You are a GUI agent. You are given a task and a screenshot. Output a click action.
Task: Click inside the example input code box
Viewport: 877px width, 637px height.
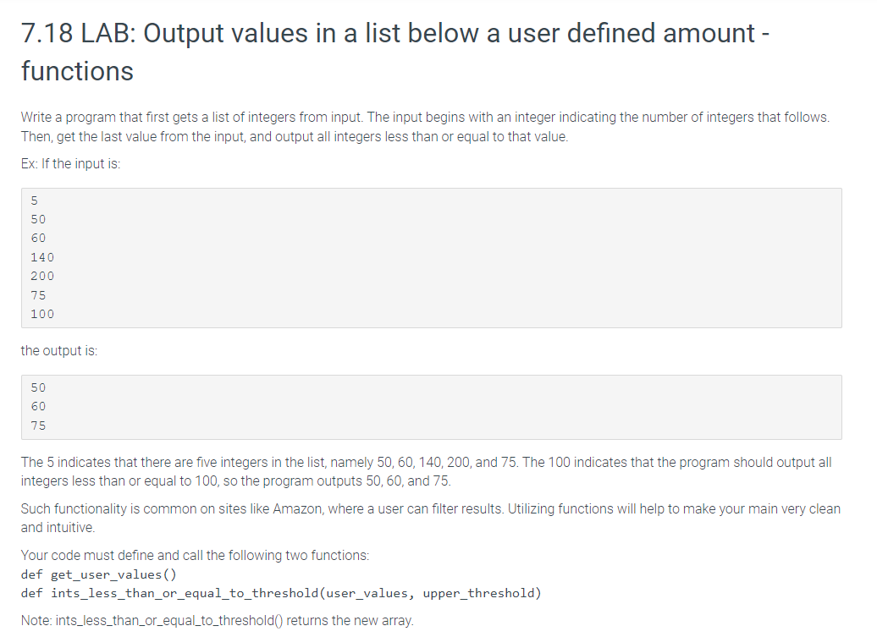coord(431,258)
